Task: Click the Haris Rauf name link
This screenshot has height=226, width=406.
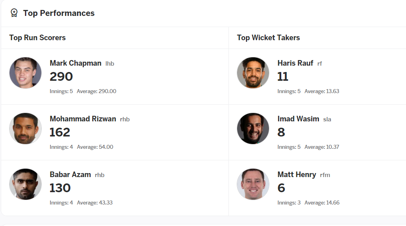Action: pos(295,63)
